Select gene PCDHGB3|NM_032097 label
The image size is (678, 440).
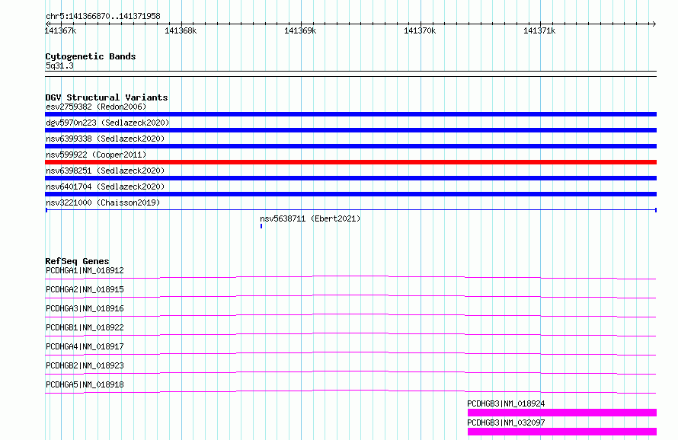pyautogui.click(x=506, y=422)
